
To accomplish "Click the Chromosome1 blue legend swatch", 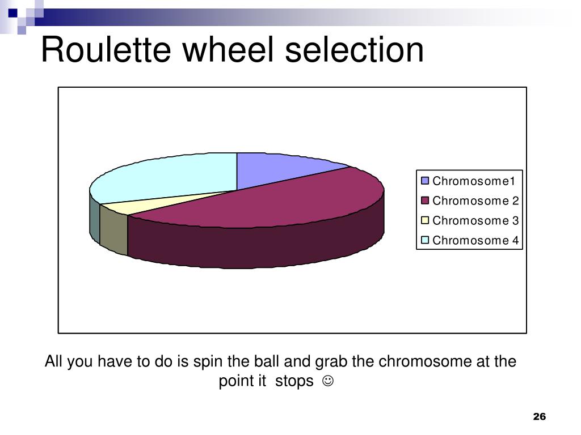I will tap(425, 181).
